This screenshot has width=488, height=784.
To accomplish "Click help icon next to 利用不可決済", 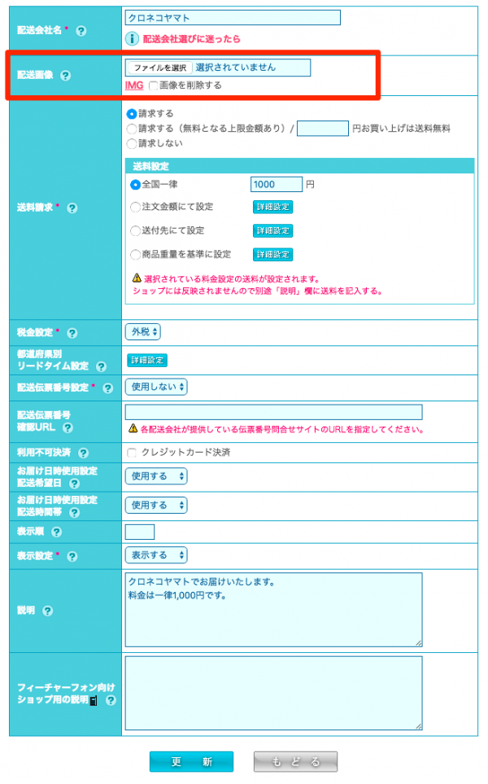I will [x=84, y=453].
